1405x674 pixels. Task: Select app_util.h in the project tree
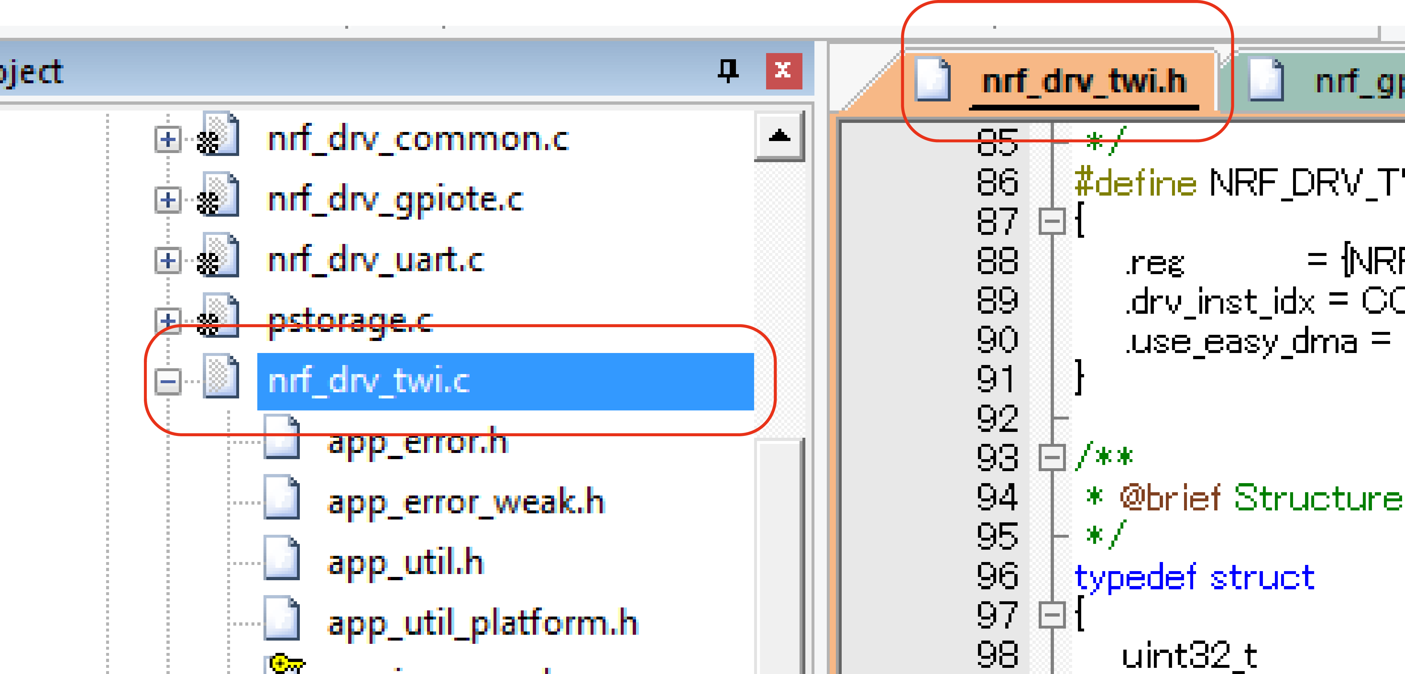[x=405, y=564]
